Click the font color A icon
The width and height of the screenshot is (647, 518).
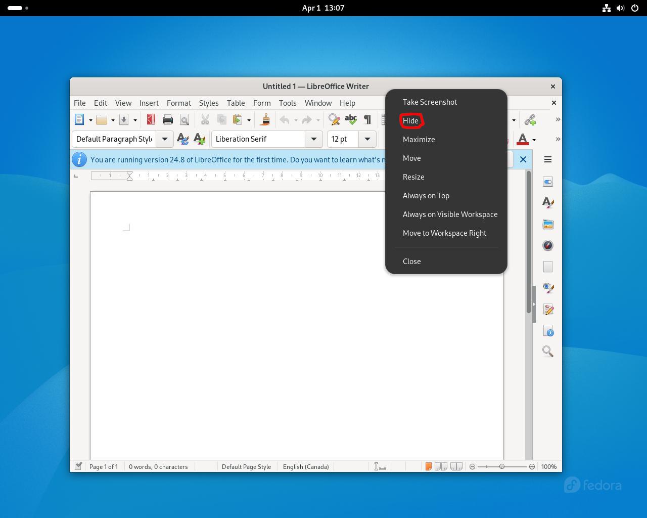(x=523, y=139)
